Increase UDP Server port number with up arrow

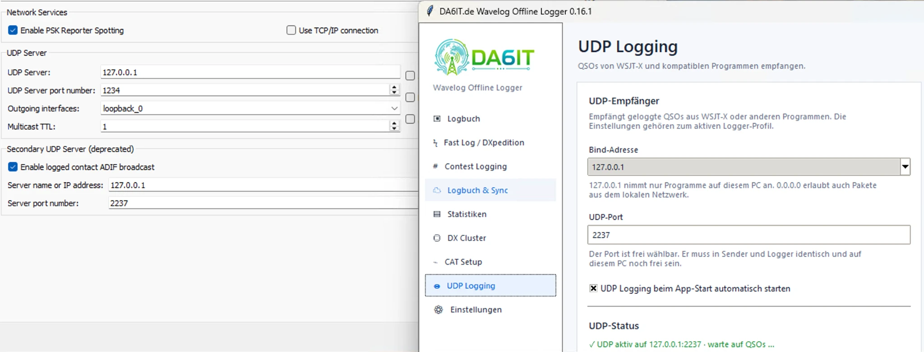coord(394,87)
